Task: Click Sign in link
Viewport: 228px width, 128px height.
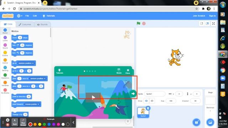Action: click(x=212, y=16)
